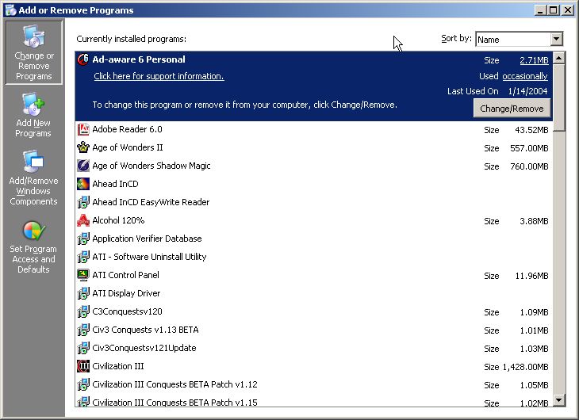Select ATI - Software Uninstall Utility entry
Viewport: 579px width, 420px height.
[149, 257]
